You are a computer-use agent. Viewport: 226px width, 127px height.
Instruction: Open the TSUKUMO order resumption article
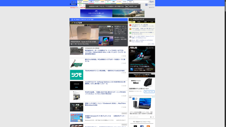[105, 71]
